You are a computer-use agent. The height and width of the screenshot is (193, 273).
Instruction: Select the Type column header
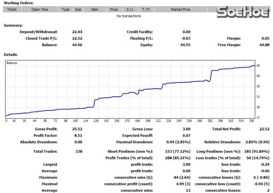[66, 10]
